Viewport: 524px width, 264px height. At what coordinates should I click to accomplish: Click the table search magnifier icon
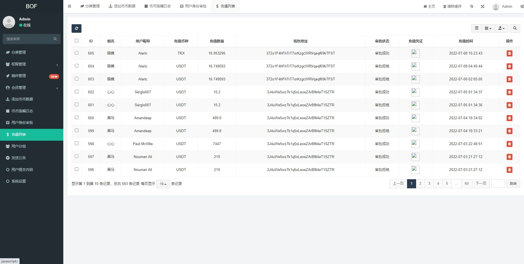click(515, 28)
